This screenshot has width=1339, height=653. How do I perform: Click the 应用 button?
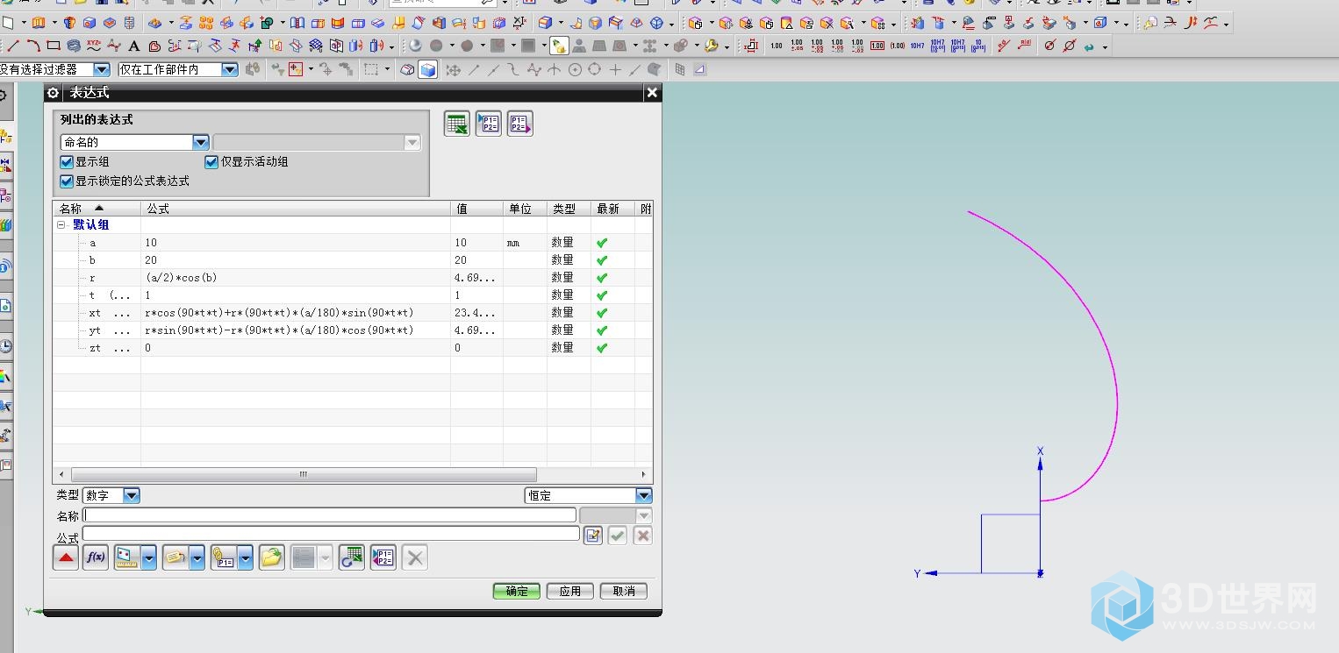click(570, 591)
